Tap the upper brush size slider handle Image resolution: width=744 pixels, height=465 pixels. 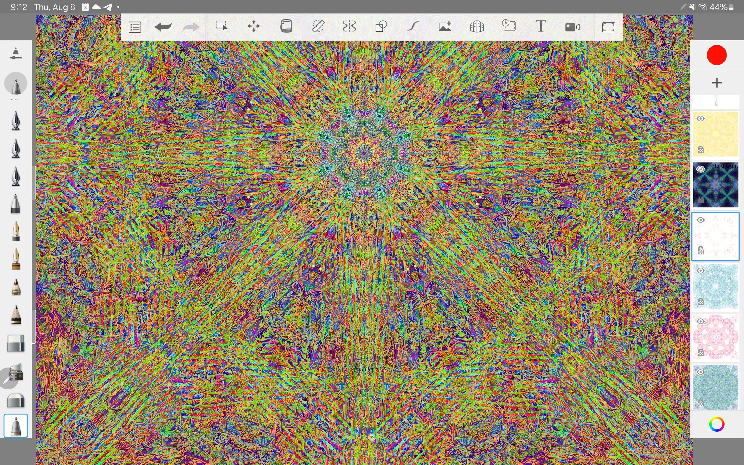[34, 182]
